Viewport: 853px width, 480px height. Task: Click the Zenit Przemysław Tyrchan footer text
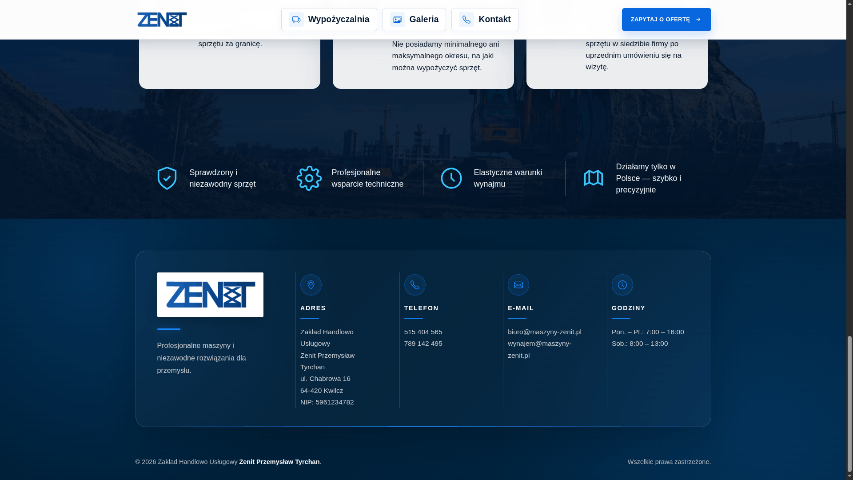pos(279,462)
